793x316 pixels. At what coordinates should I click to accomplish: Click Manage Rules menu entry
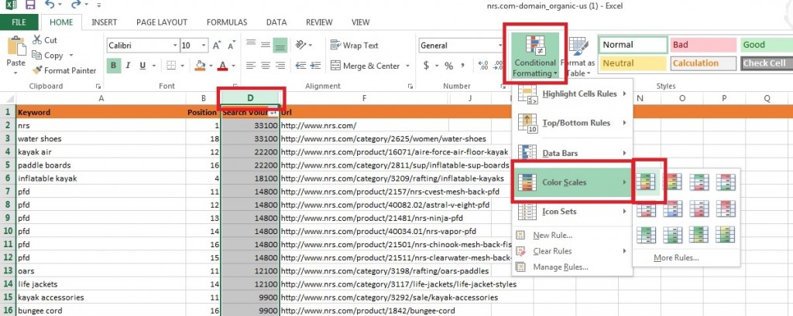pos(572,267)
